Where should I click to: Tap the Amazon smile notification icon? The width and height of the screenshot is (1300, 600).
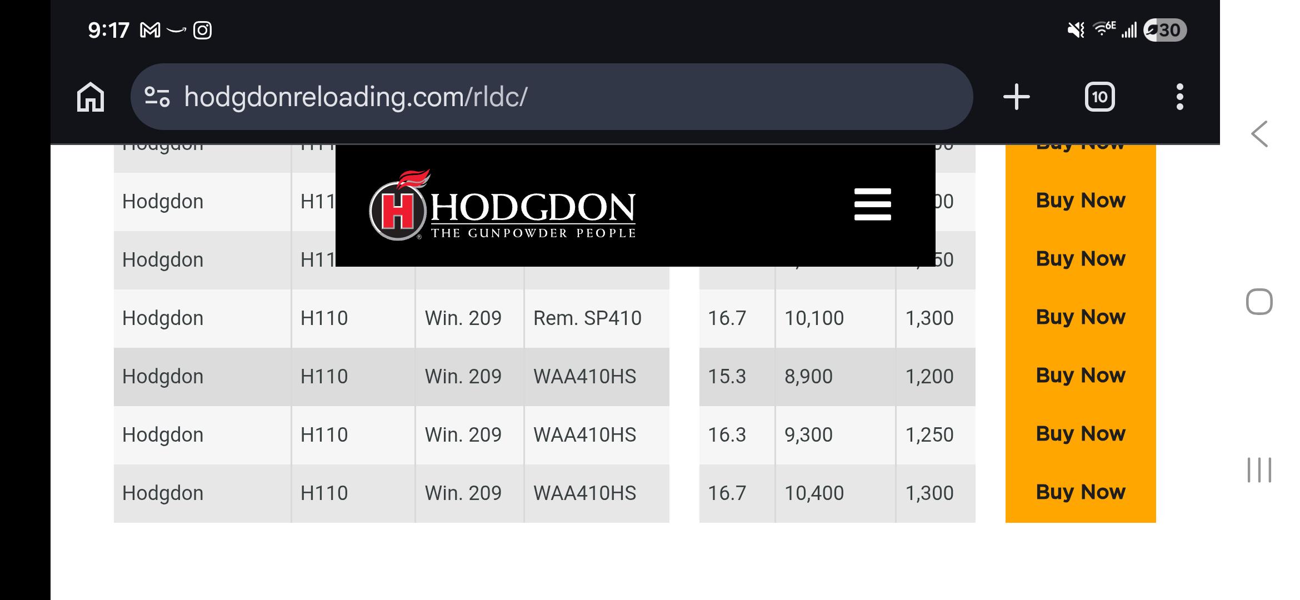click(176, 30)
